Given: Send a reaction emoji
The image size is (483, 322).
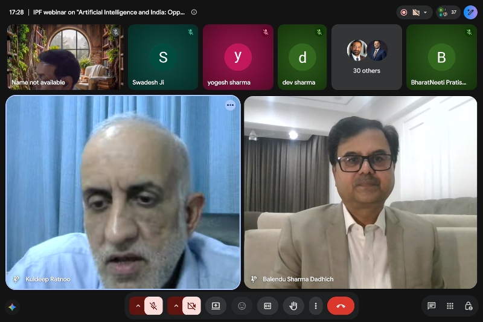Looking at the screenshot, I should (242, 306).
